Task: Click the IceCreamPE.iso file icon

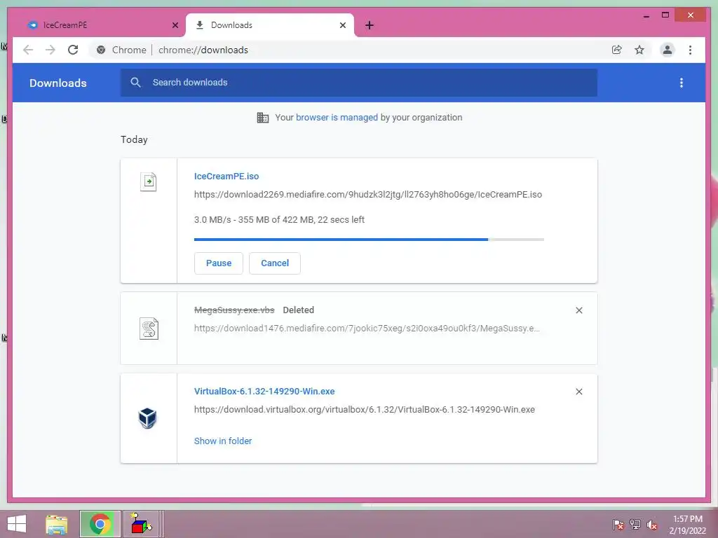Action: 149,181
